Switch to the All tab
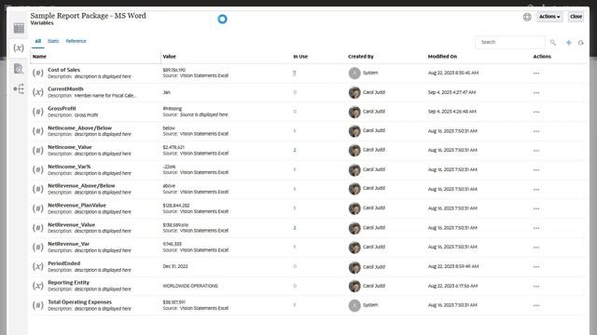597x335 pixels. tap(37, 41)
